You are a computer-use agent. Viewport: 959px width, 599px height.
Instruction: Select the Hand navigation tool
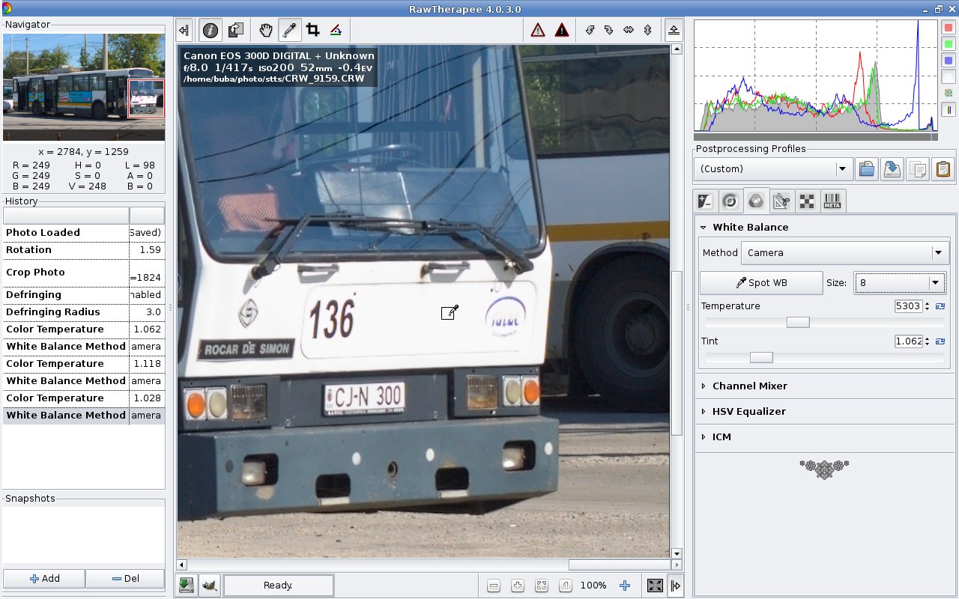265,31
